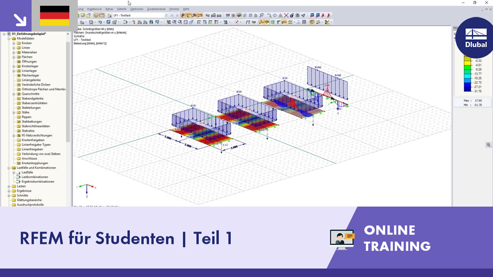Select Ausdruckprotokolle in the navigator
The image size is (493, 277).
(x=30, y=205)
